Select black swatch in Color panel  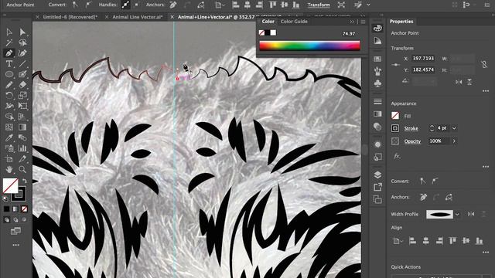[x=268, y=32]
